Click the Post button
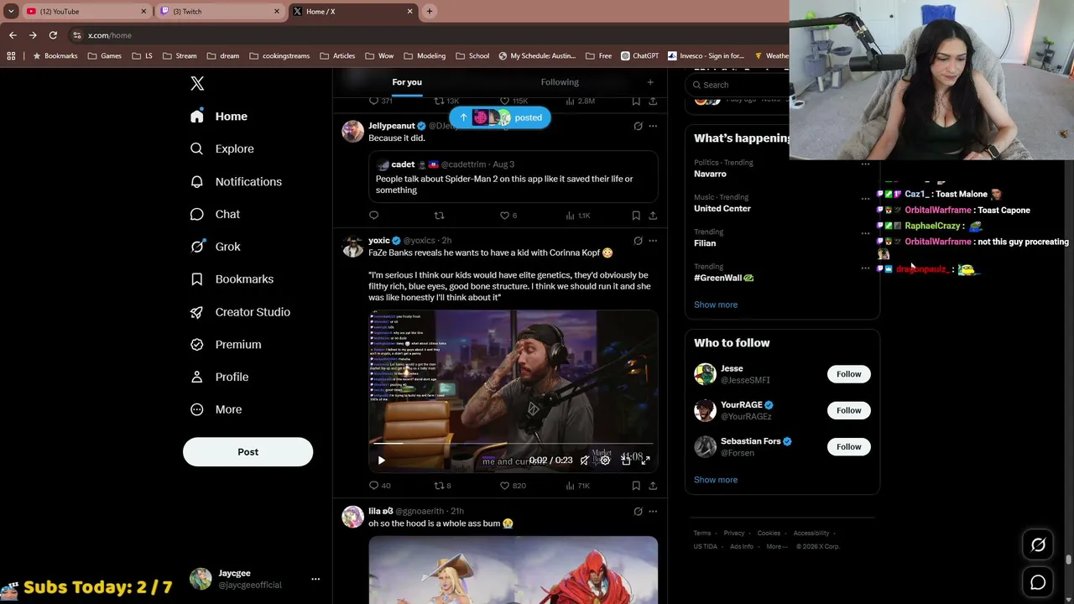This screenshot has height=604, width=1074. [x=248, y=452]
